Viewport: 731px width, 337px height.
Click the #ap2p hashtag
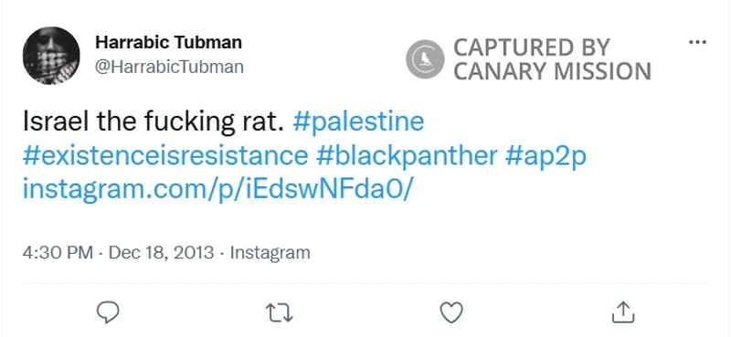pyautogui.click(x=546, y=156)
